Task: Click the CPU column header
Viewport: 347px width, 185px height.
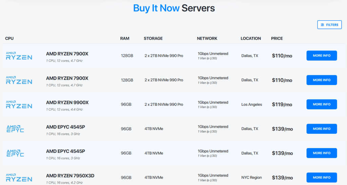Action: (9, 39)
